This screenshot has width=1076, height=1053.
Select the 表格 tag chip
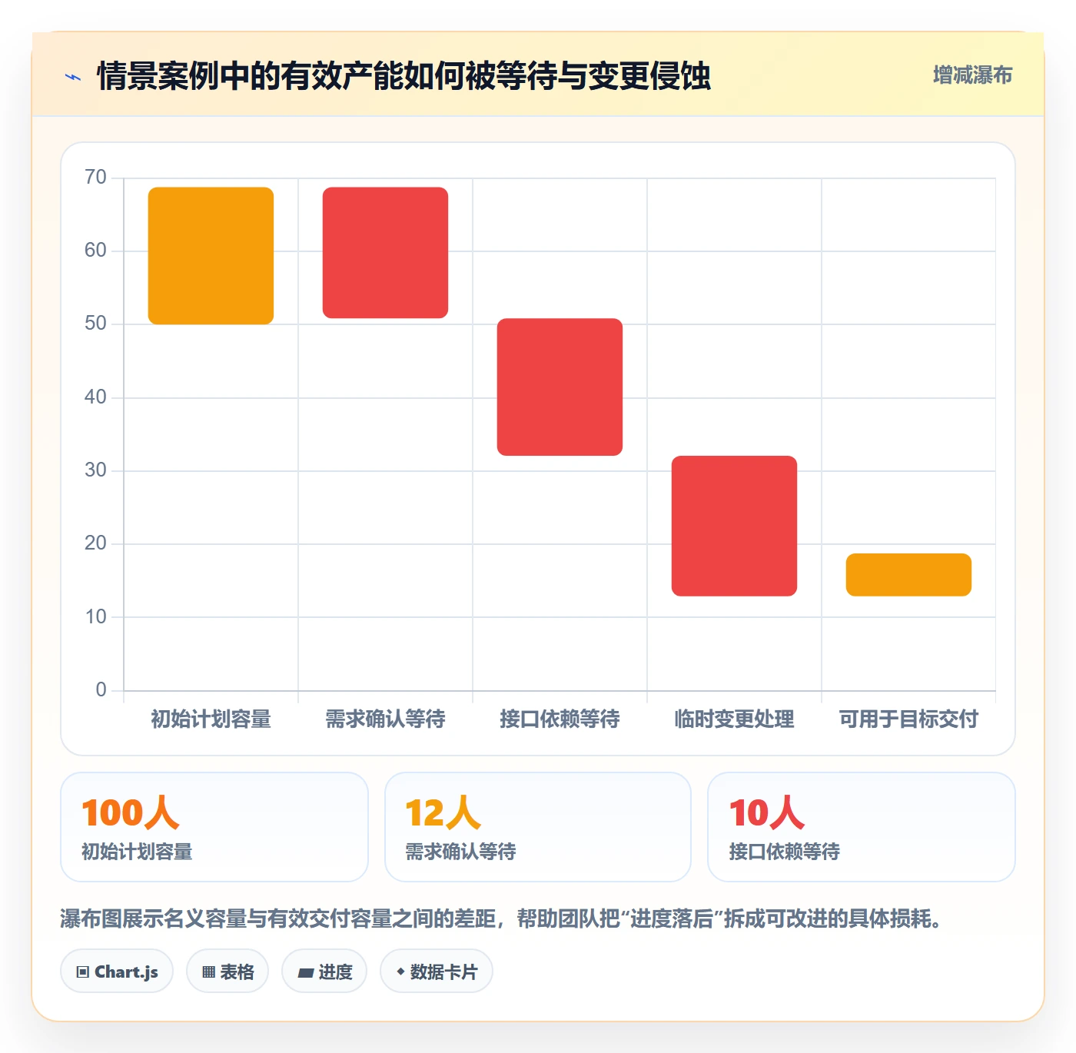[227, 972]
